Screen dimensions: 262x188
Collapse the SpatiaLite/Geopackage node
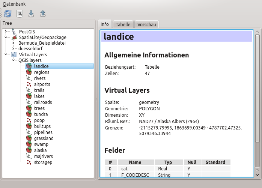(x=6, y=38)
